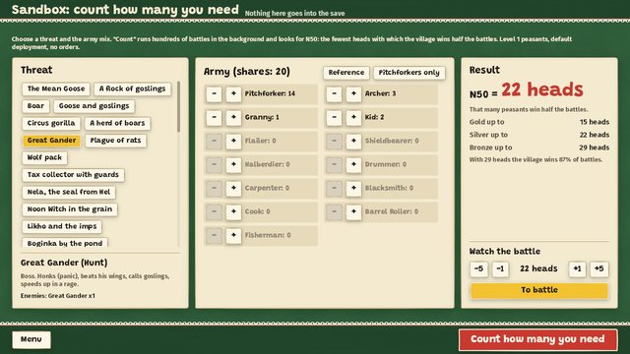Screen dimensions: 630x354
Task: Select A flock of goslings threat
Action: 132,88
